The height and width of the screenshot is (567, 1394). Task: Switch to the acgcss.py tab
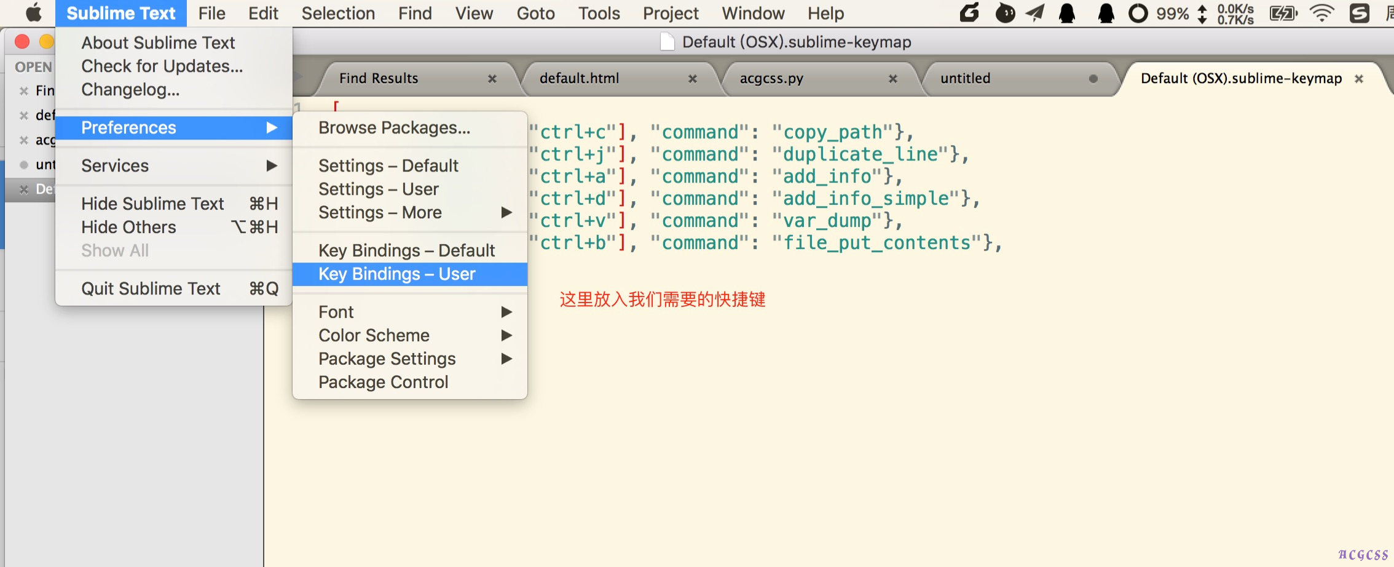coord(771,79)
